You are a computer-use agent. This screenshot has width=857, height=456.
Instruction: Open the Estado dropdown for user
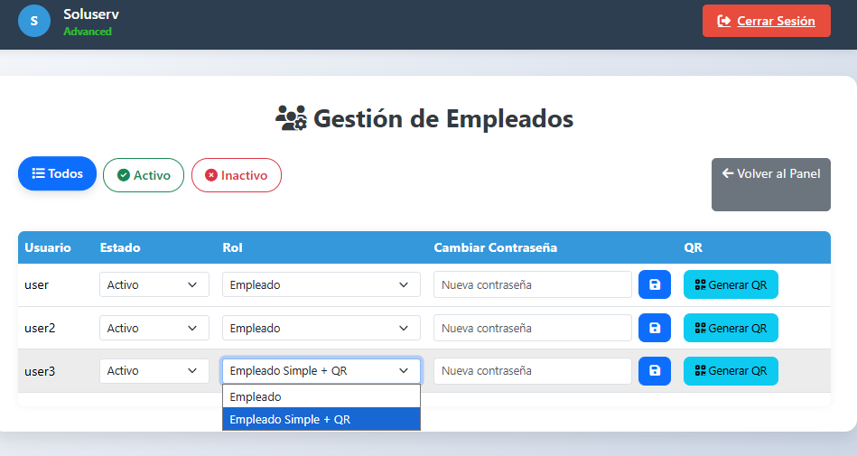tap(154, 284)
